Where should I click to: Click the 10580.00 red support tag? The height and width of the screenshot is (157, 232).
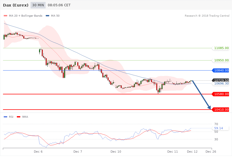coord(221,94)
